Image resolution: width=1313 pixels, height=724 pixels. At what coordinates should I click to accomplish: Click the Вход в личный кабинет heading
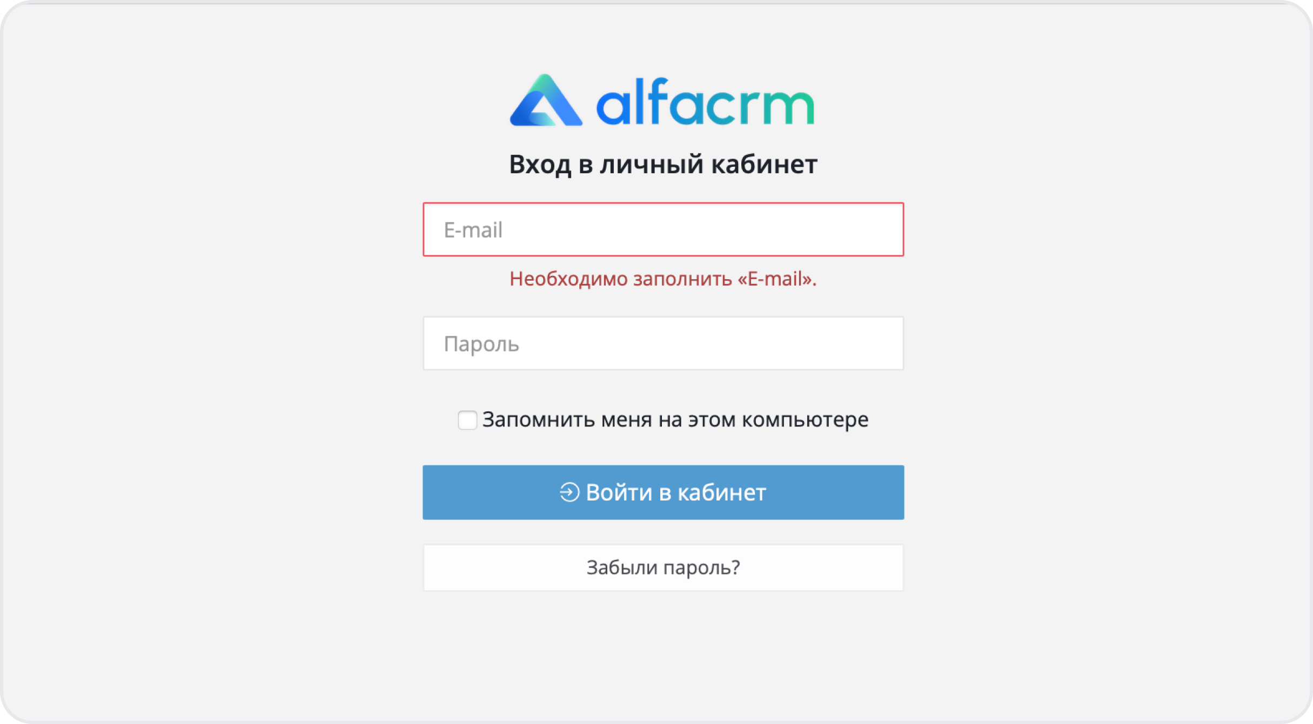[663, 164]
